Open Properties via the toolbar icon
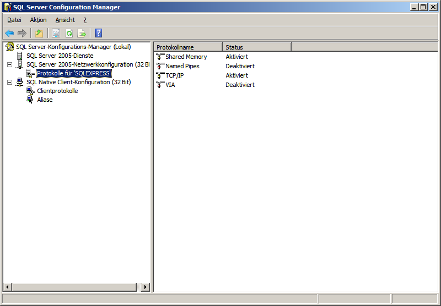441x306 pixels. pos(56,33)
